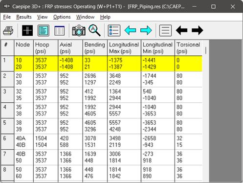Screen dimensions: 243x183
Task: Open the list window table icon
Action: [x=59, y=30]
